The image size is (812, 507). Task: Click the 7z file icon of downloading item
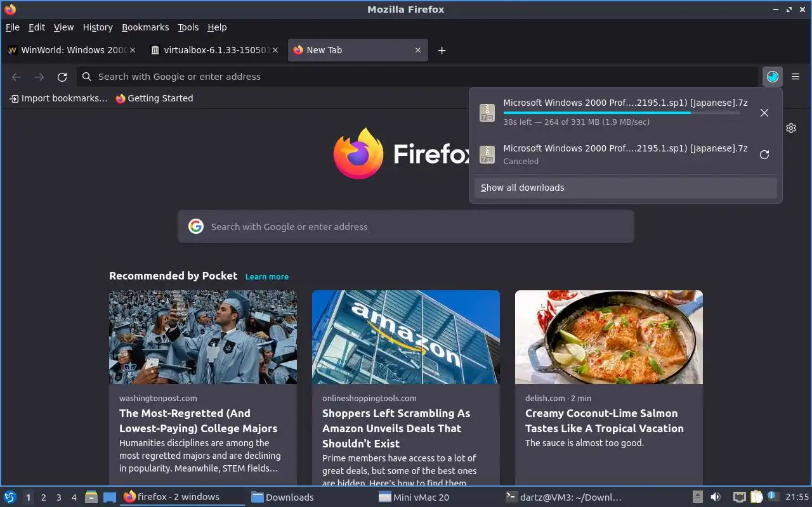[x=487, y=113]
